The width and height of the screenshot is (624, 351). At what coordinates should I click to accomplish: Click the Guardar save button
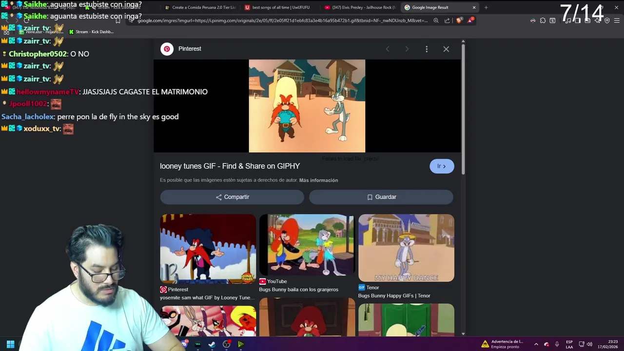(x=381, y=197)
